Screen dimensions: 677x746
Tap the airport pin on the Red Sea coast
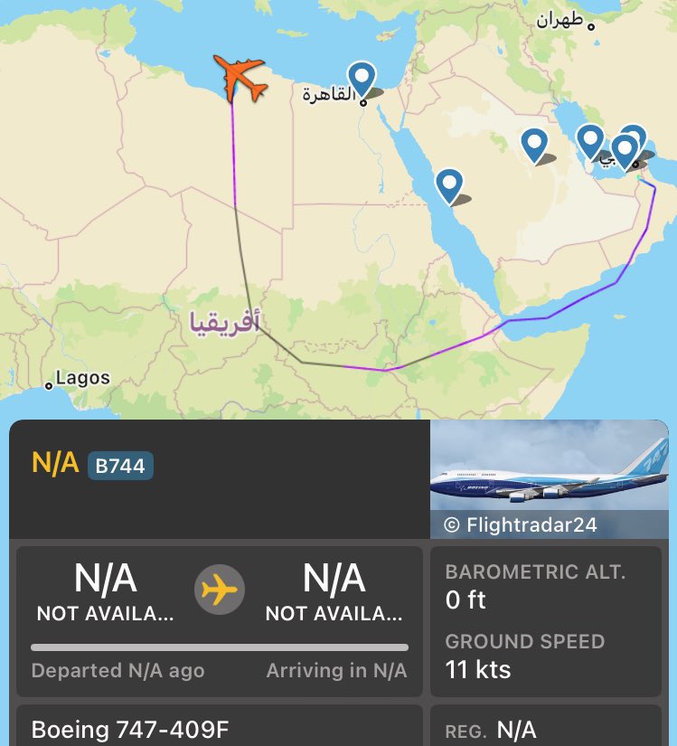449,184
